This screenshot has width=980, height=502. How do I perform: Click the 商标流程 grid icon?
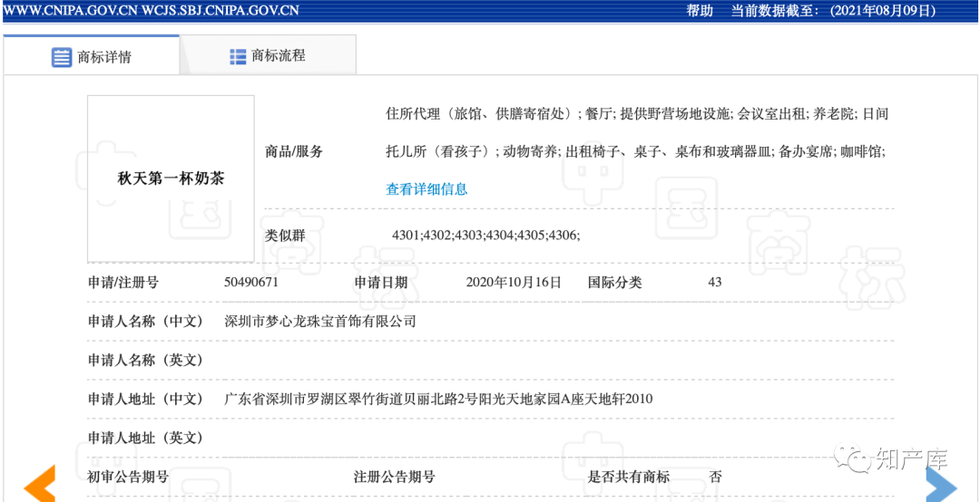tap(238, 56)
